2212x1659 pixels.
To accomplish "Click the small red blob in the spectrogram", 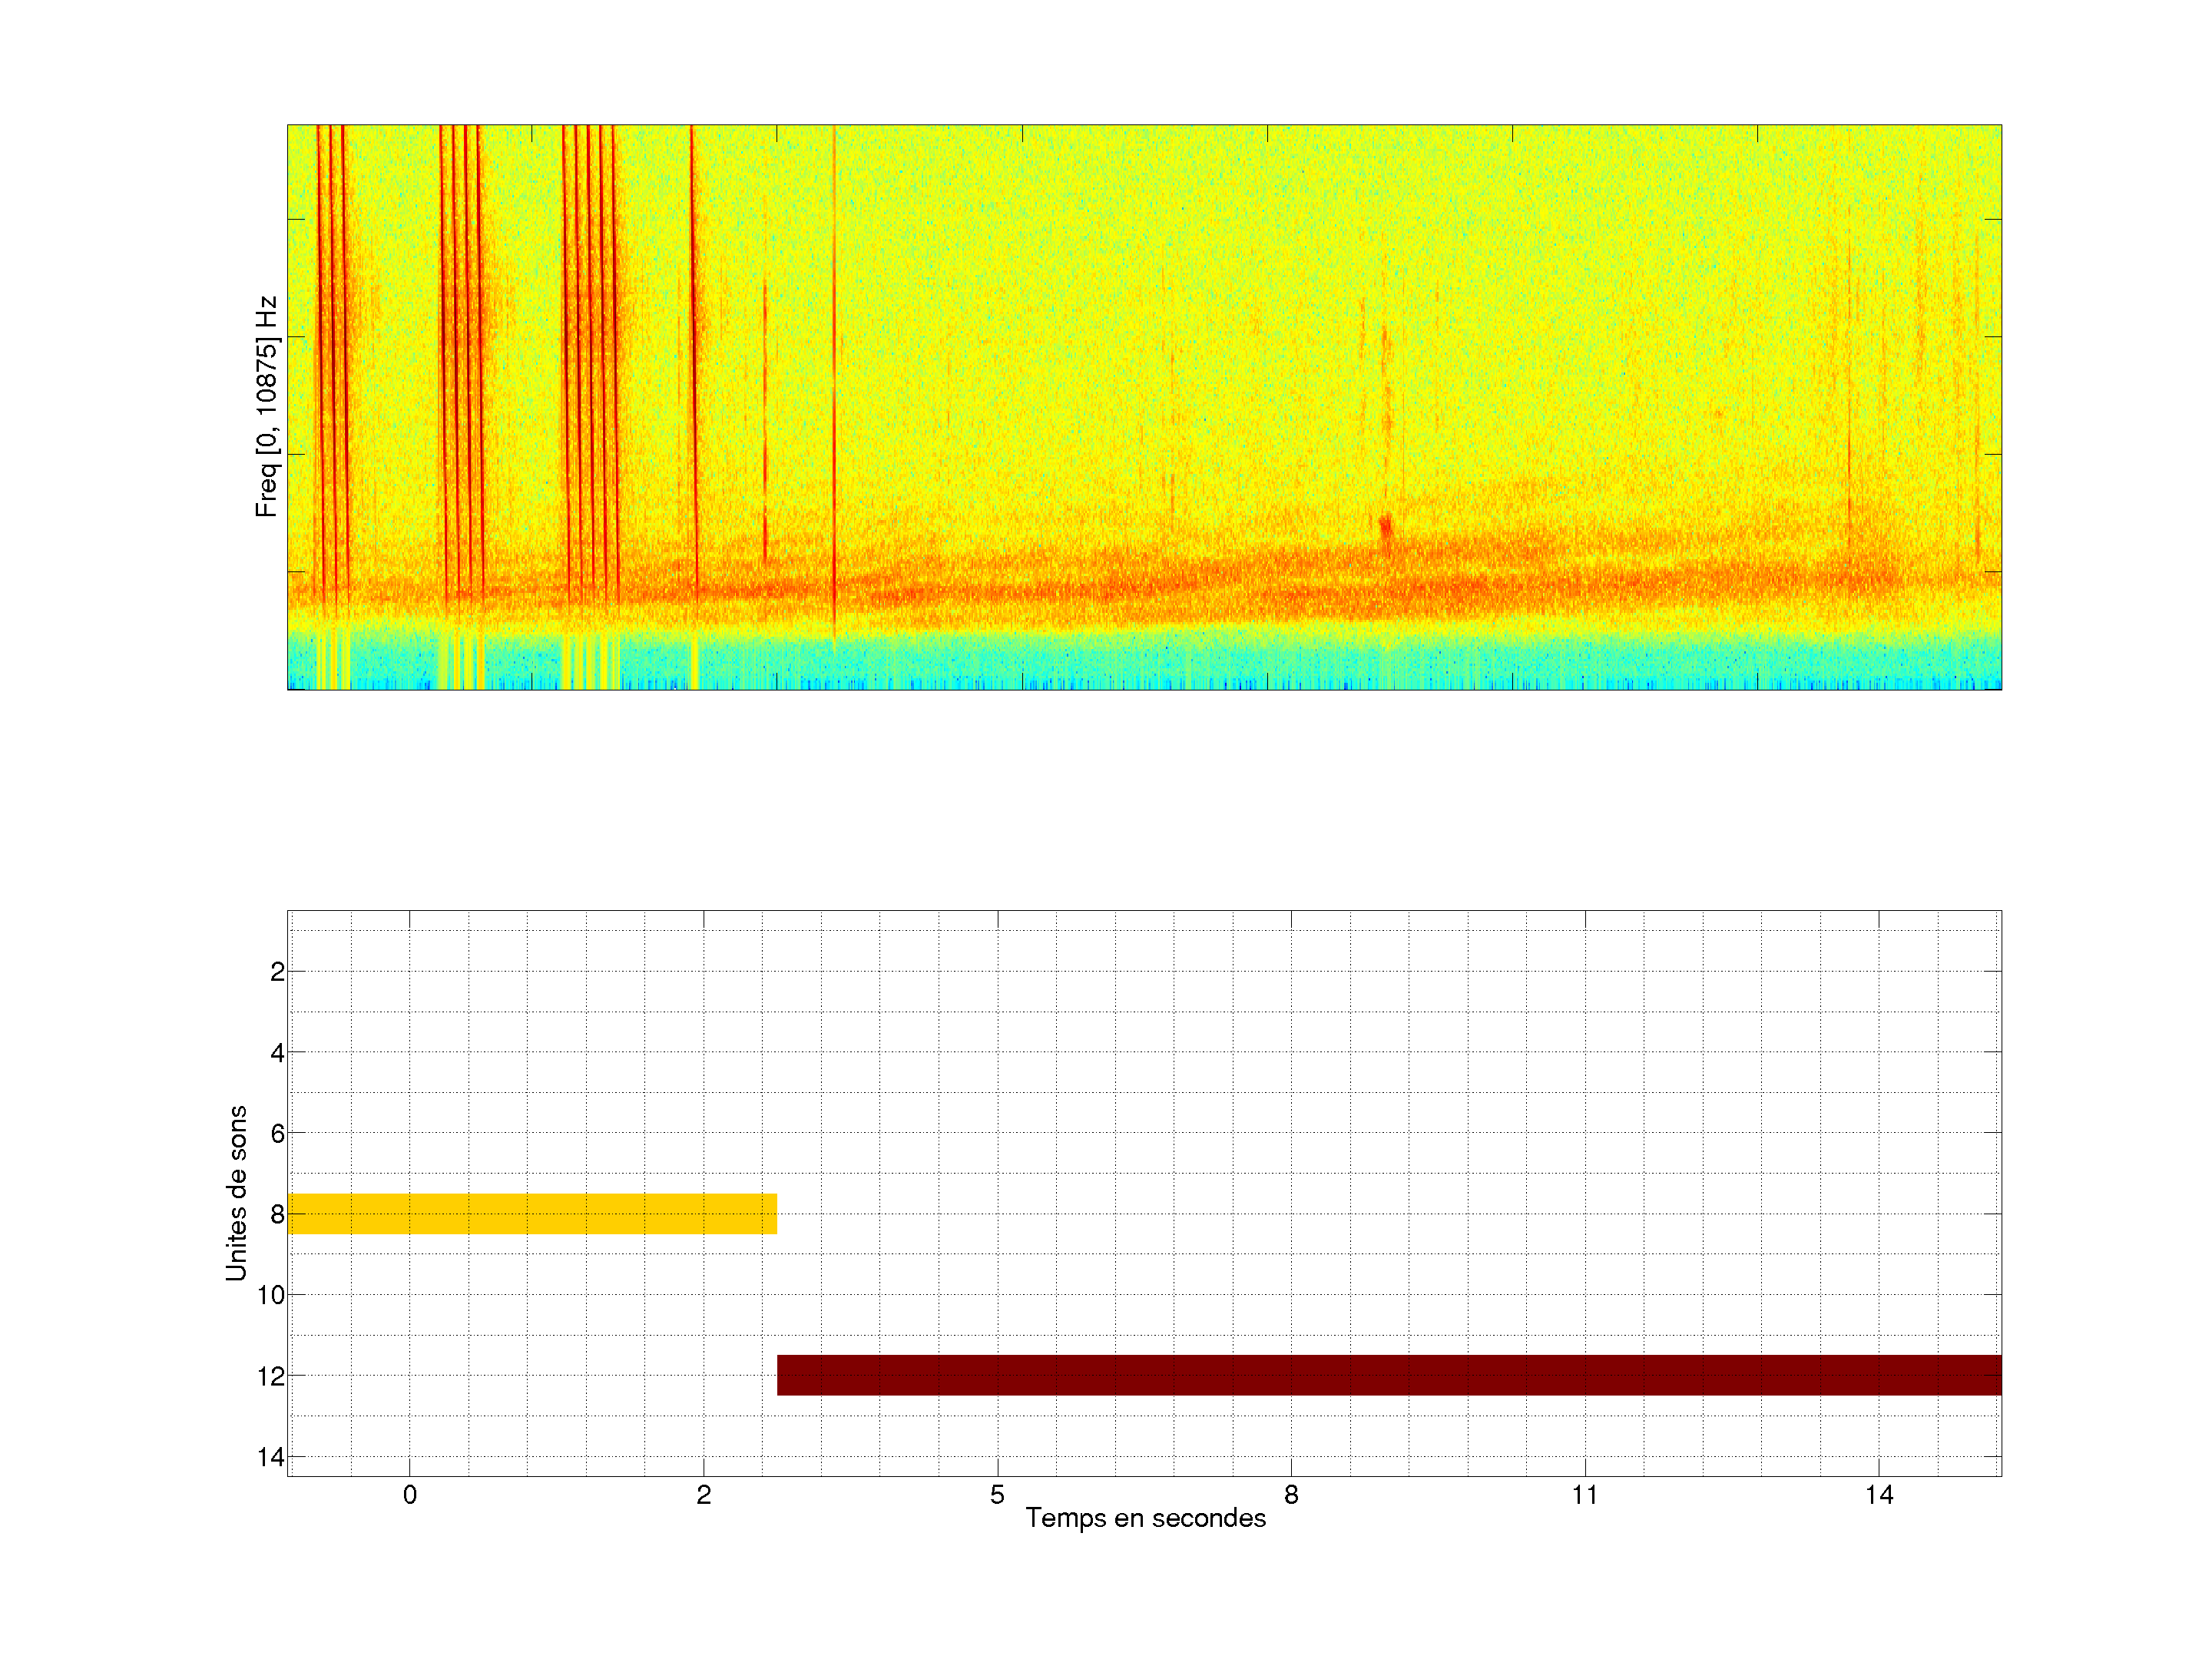I will (1385, 526).
